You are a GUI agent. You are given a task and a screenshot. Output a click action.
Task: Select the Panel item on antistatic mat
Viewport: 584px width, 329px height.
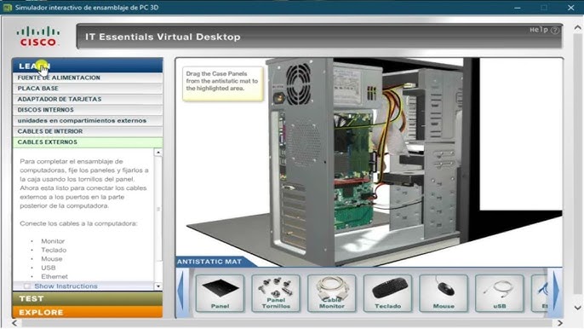pyautogui.click(x=220, y=293)
